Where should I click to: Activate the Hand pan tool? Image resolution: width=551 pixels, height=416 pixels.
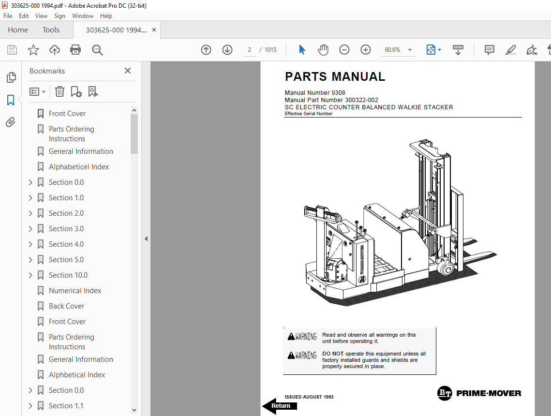[x=323, y=50]
